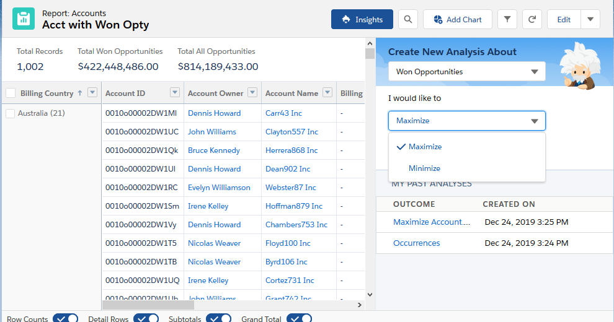Viewport: 614px width, 322px height.
Task: Open the Account ID column menu
Action: (x=175, y=93)
